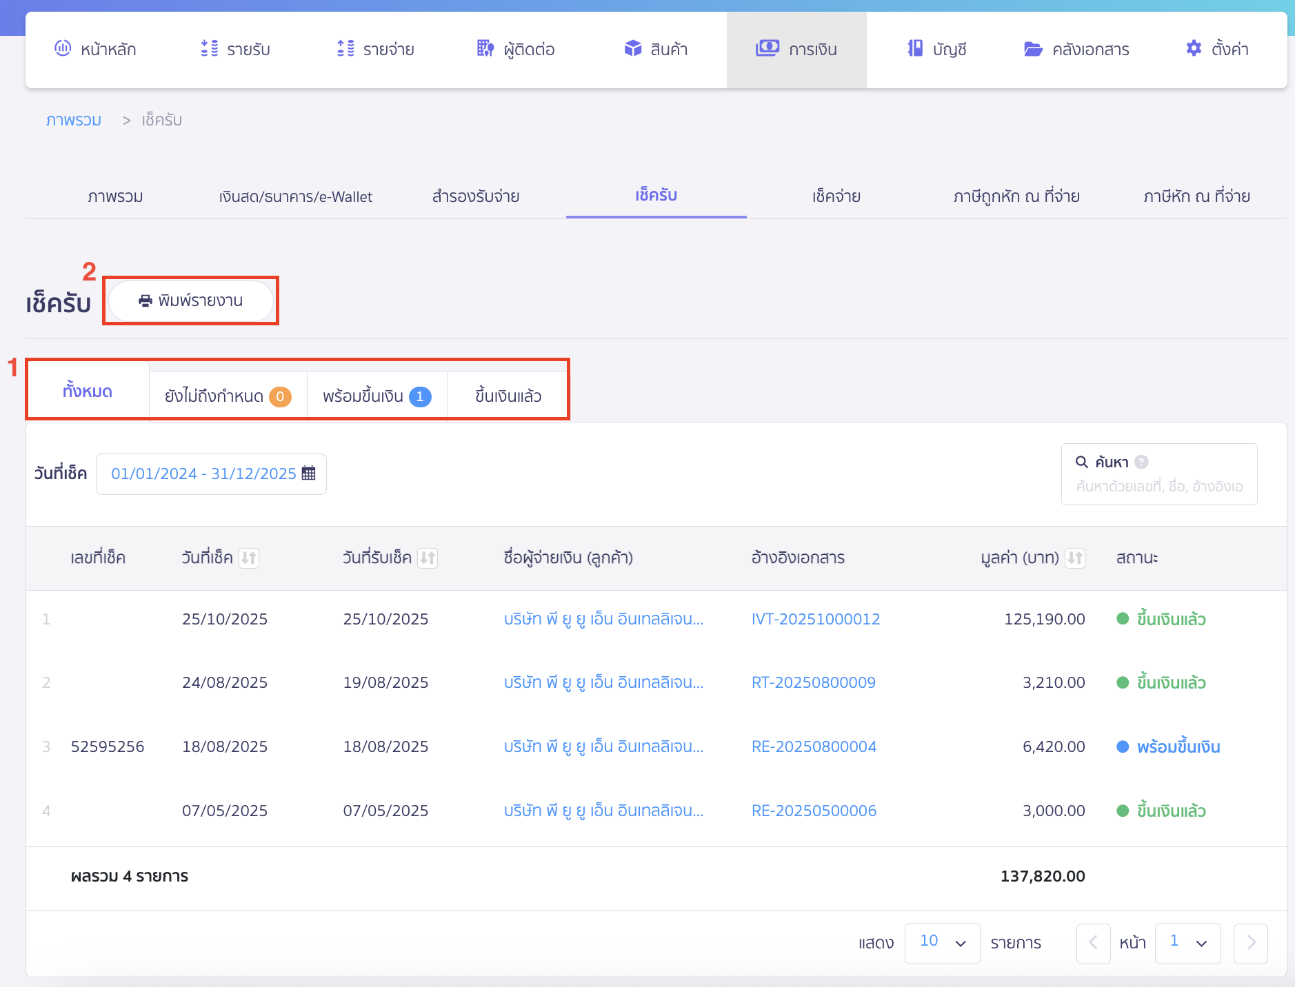Sort by amount value column icon
Screen dimensions: 1295x987
pos(1075,558)
